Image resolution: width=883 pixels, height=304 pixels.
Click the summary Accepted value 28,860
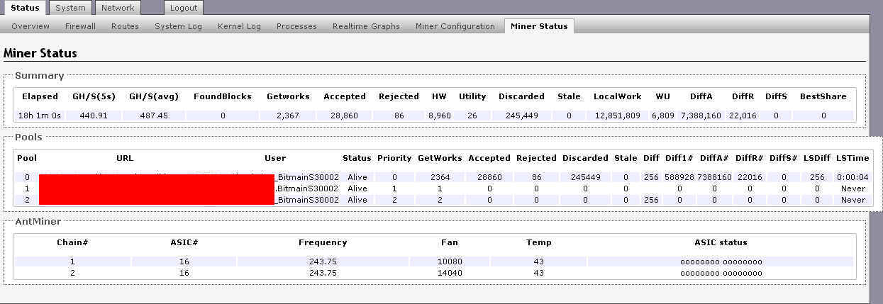[x=345, y=116]
